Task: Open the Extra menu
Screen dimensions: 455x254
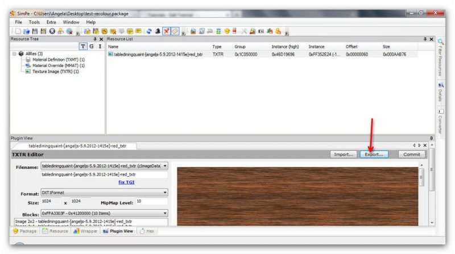Action: 51,22
